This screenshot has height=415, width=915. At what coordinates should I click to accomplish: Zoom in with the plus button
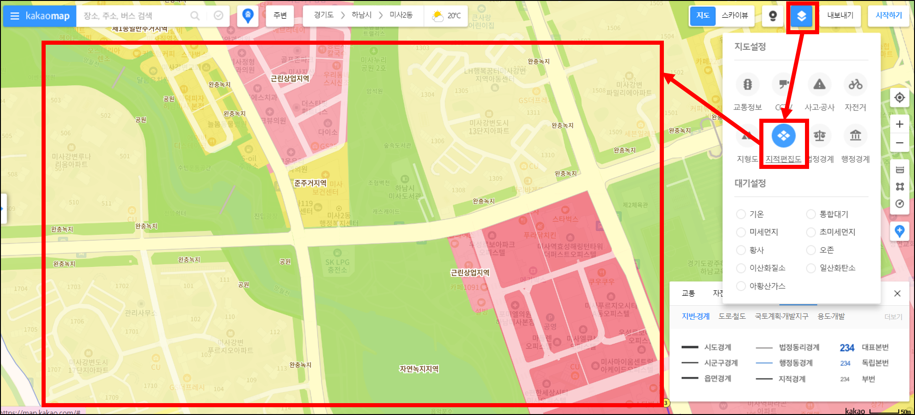899,124
